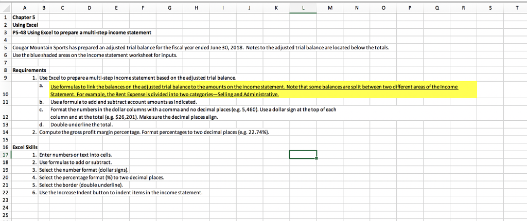Click fill handle of selected cell L17
The height and width of the screenshot is (221, 527).
pos(317,158)
